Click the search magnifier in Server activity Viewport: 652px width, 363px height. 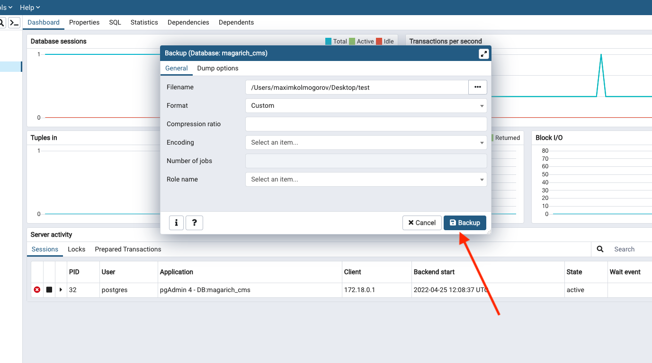[x=600, y=249]
